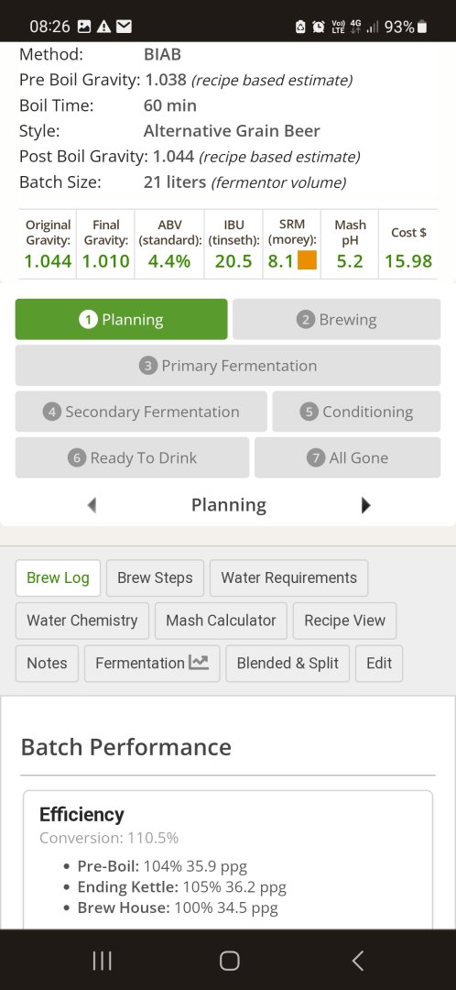Tap the alarm icon in status bar
456x990 pixels.
tap(320, 27)
